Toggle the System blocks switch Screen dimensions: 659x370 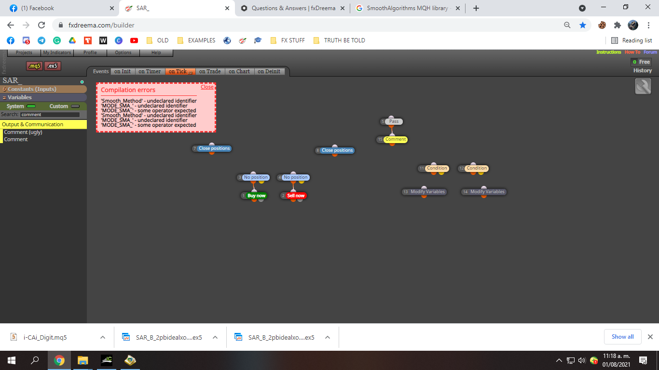31,106
